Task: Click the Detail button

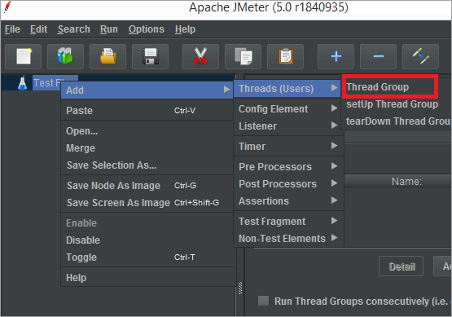Action: pyautogui.click(x=401, y=266)
